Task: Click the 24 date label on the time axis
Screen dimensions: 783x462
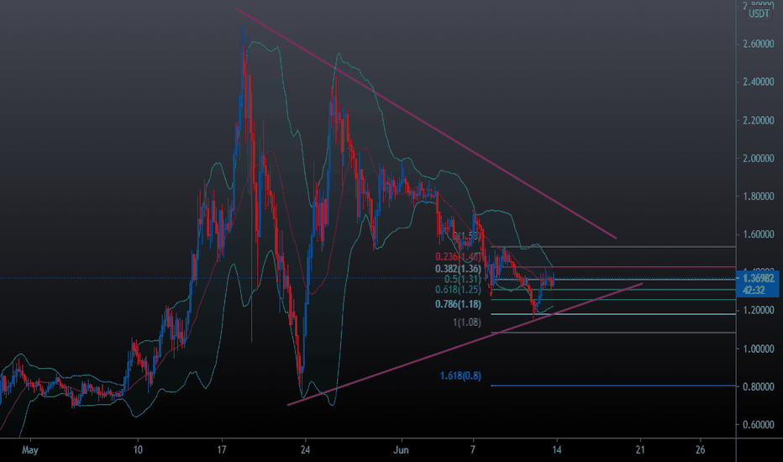Action: 305,449
